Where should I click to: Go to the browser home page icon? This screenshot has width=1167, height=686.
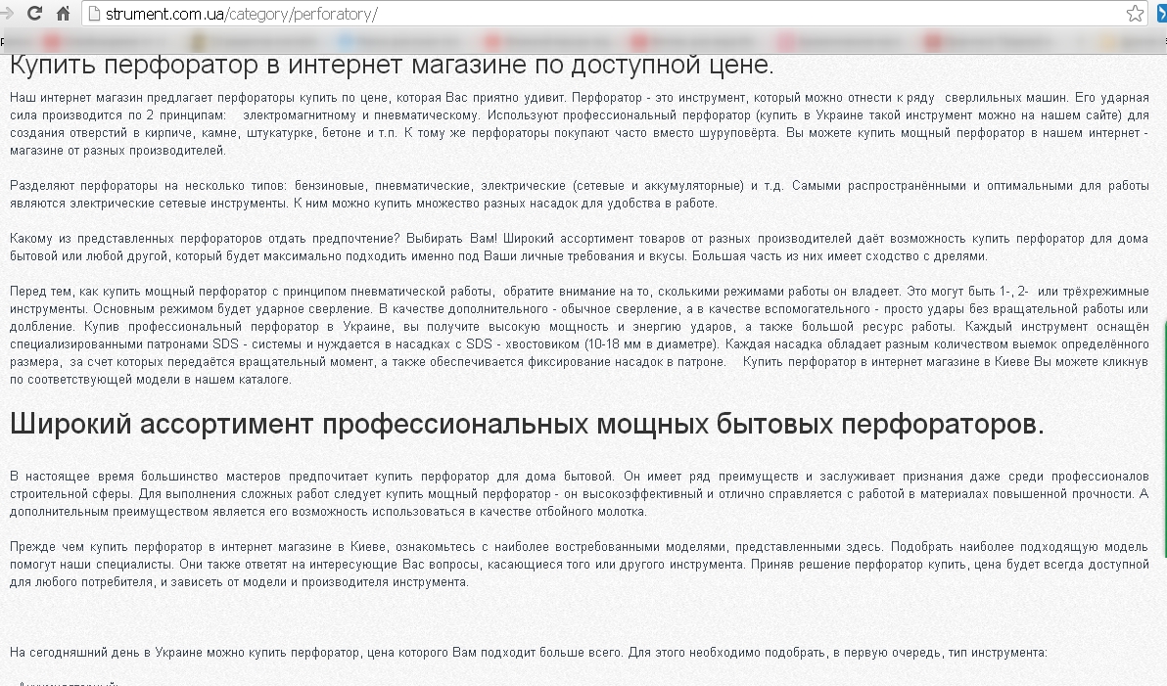64,14
